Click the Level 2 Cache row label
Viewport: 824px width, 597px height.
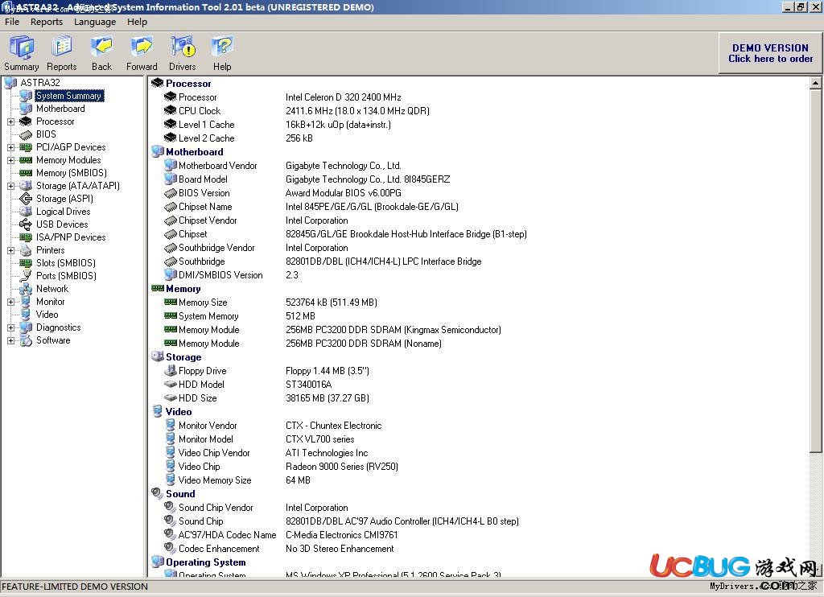point(207,138)
